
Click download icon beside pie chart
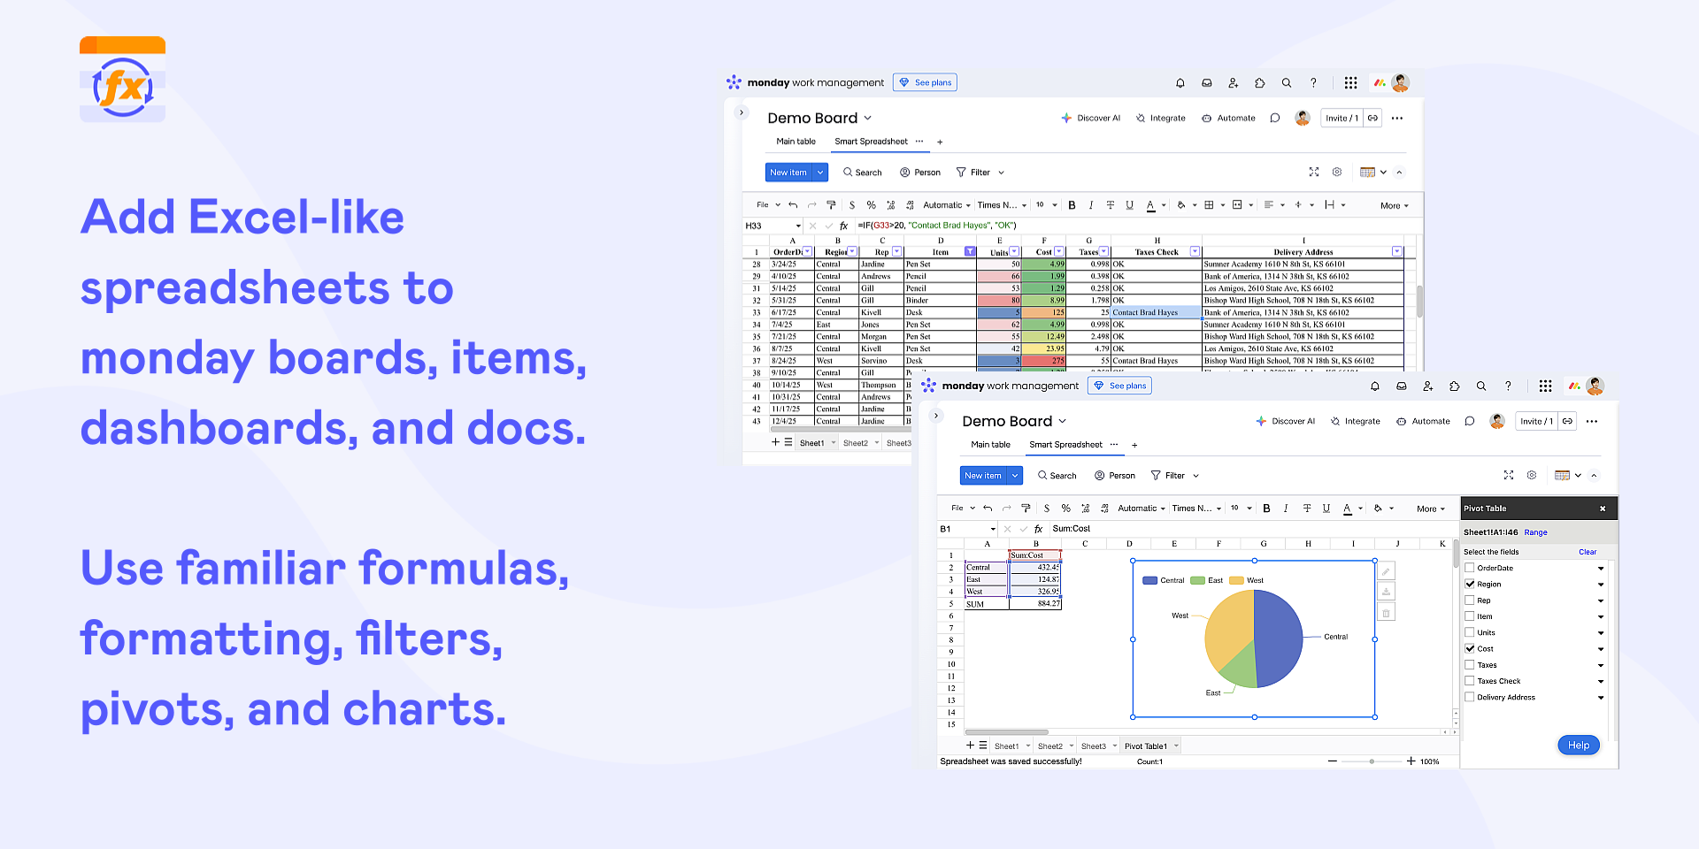pyautogui.click(x=1386, y=592)
